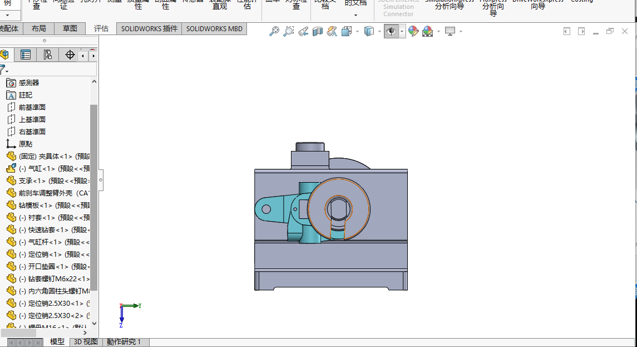Open the ConfigurationManager tab icon

47,55
